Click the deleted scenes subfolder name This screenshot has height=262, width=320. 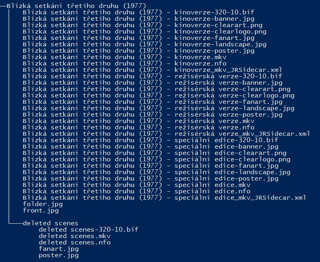click(50, 223)
